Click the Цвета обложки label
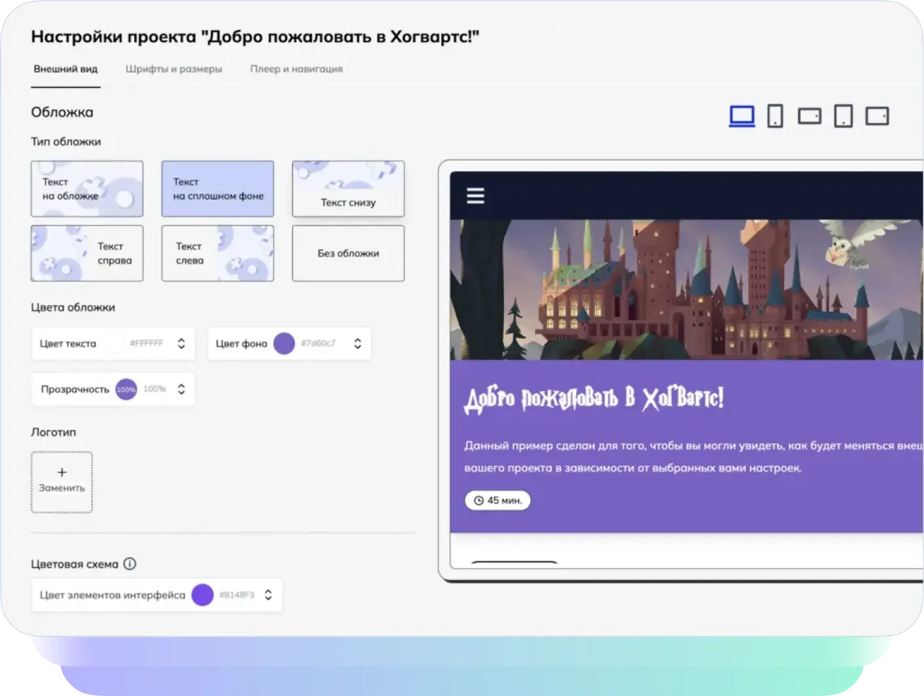This screenshot has height=696, width=924. (x=73, y=307)
